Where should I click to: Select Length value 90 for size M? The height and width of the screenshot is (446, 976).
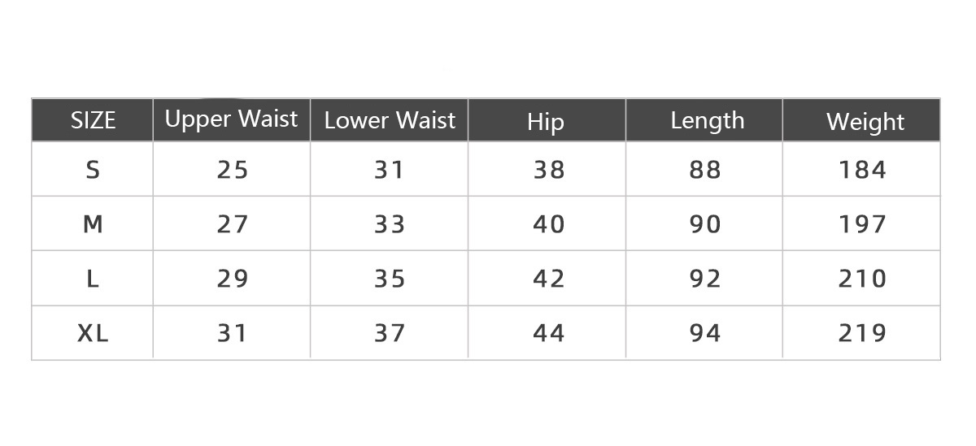pyautogui.click(x=705, y=224)
